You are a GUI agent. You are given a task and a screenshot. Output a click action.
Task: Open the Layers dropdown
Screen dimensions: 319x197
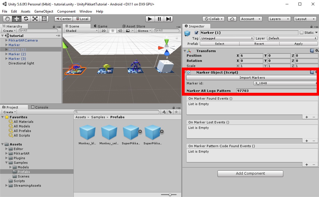[279, 19]
